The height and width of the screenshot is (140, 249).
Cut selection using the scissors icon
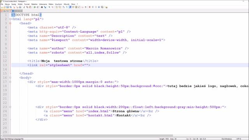pos(24,7)
